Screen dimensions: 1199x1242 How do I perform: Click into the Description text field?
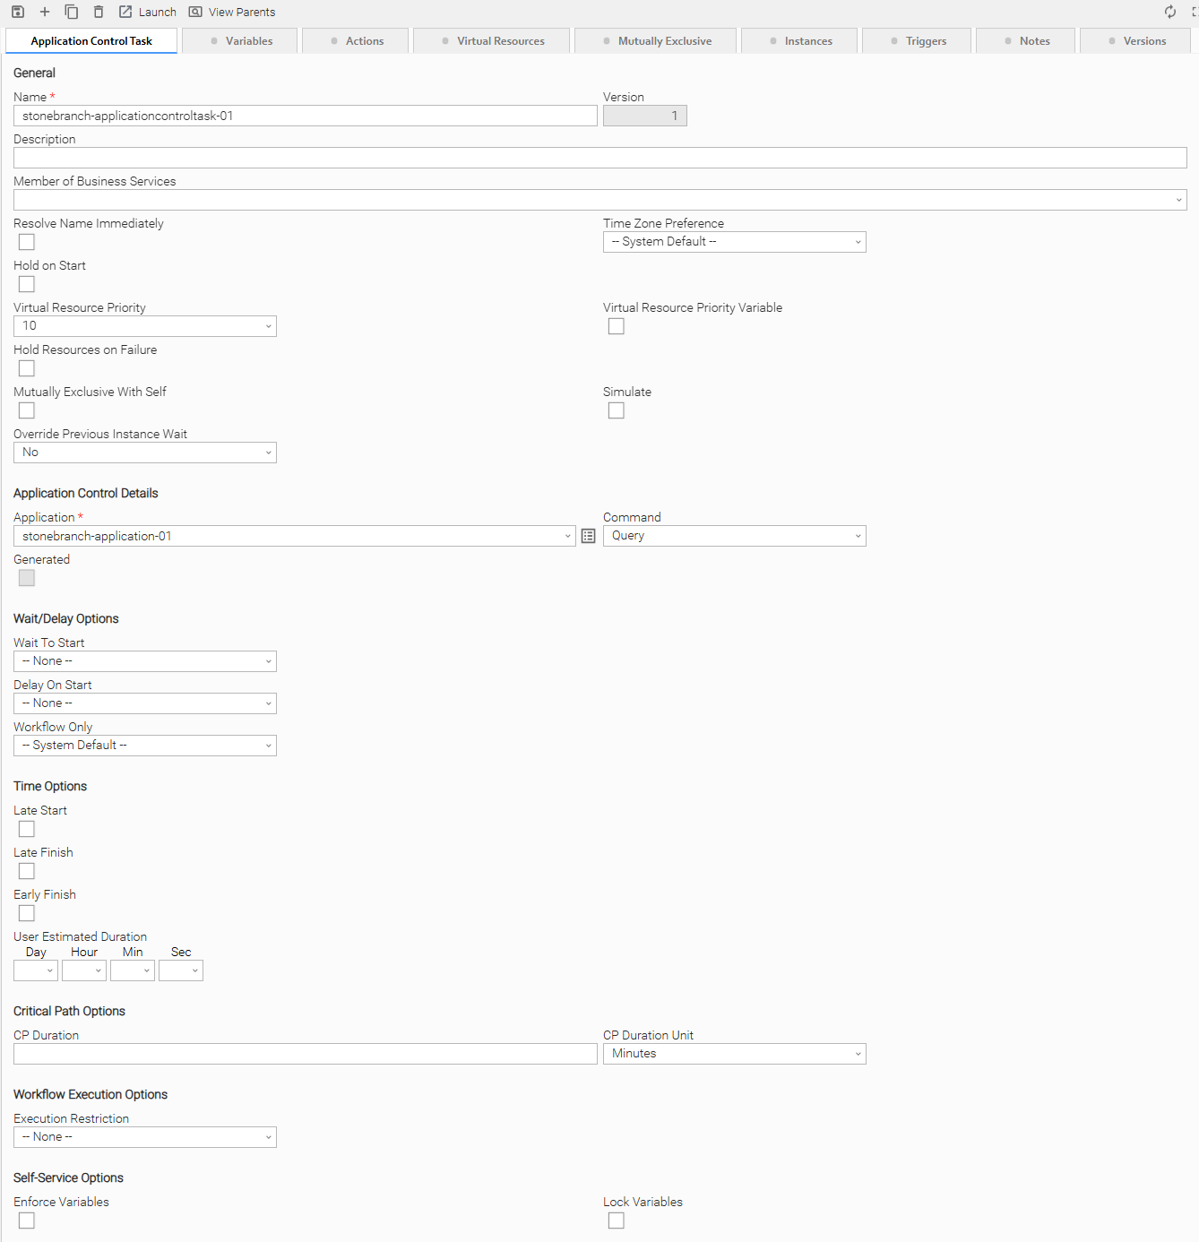(x=599, y=158)
